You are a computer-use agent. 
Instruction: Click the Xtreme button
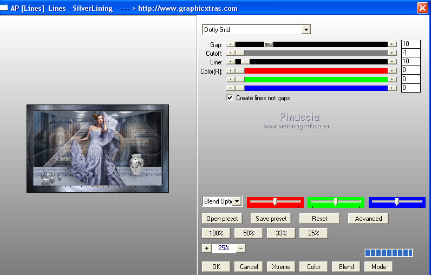coord(281,267)
